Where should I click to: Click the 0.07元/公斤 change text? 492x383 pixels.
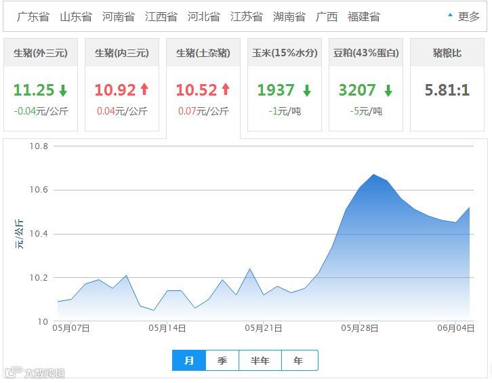coord(203,111)
